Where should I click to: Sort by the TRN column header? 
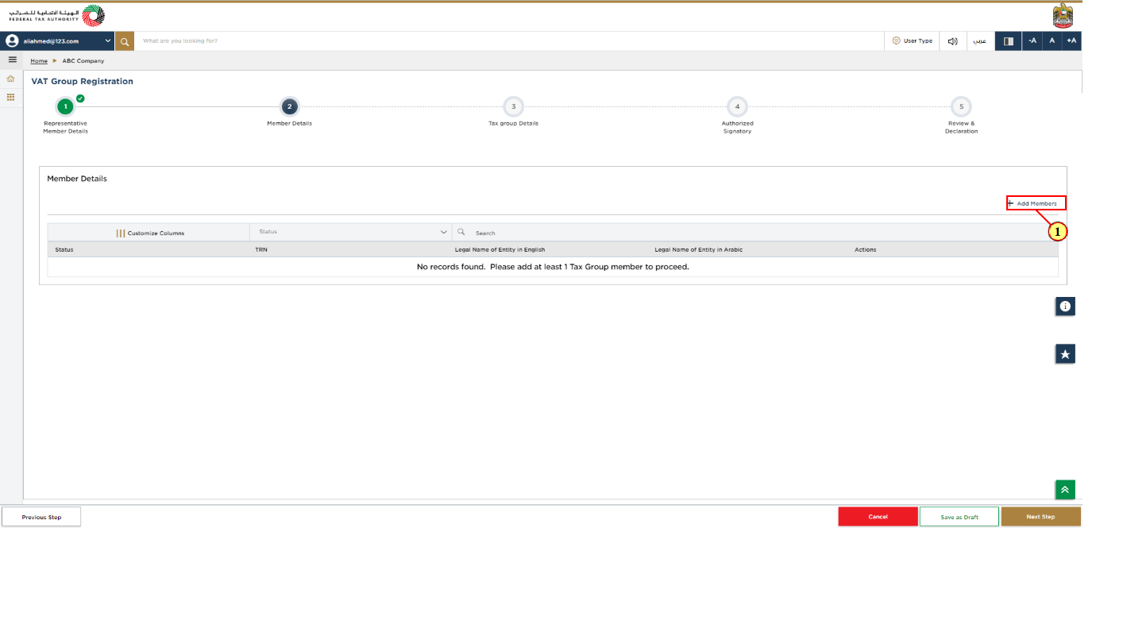261,249
